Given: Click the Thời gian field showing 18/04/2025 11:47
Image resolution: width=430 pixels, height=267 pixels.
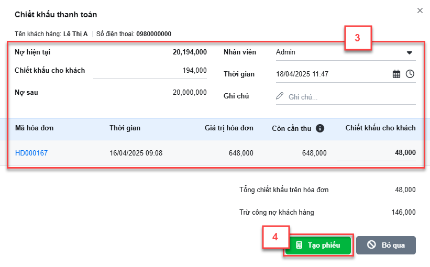Looking at the screenshot, I should pos(333,74).
